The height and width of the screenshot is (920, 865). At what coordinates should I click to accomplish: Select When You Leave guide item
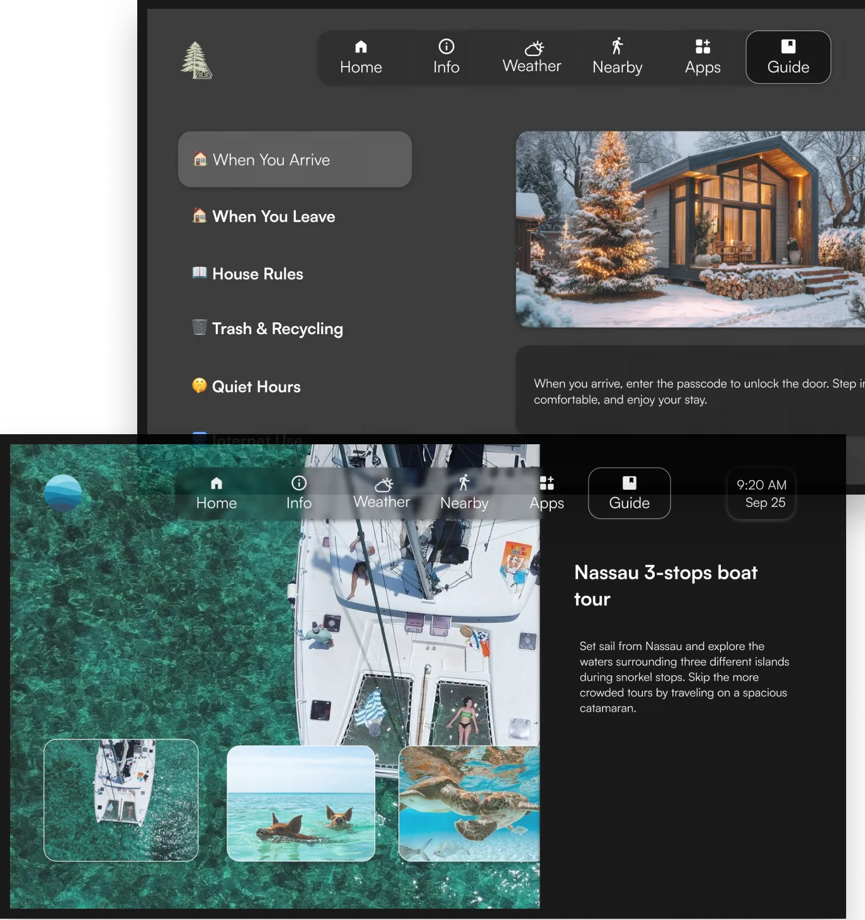[x=264, y=216]
